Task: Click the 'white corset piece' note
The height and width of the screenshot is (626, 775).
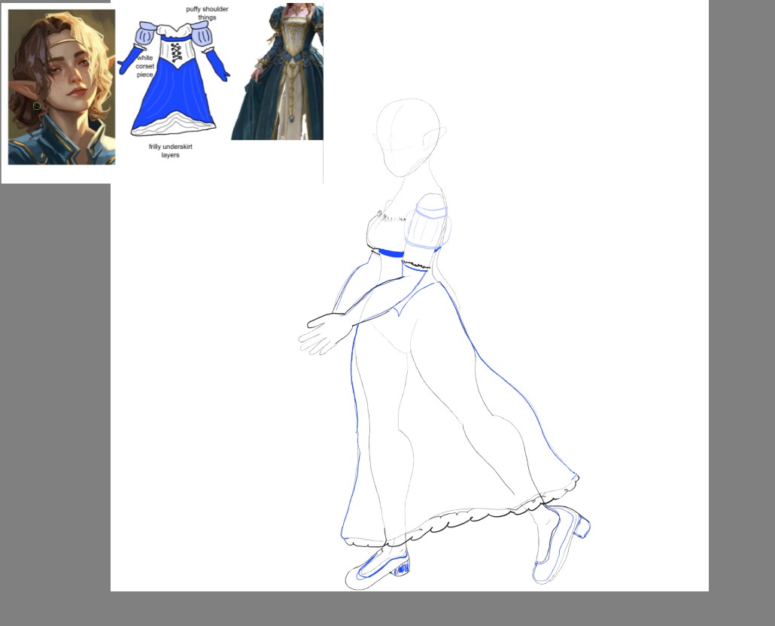Action: coord(144,66)
